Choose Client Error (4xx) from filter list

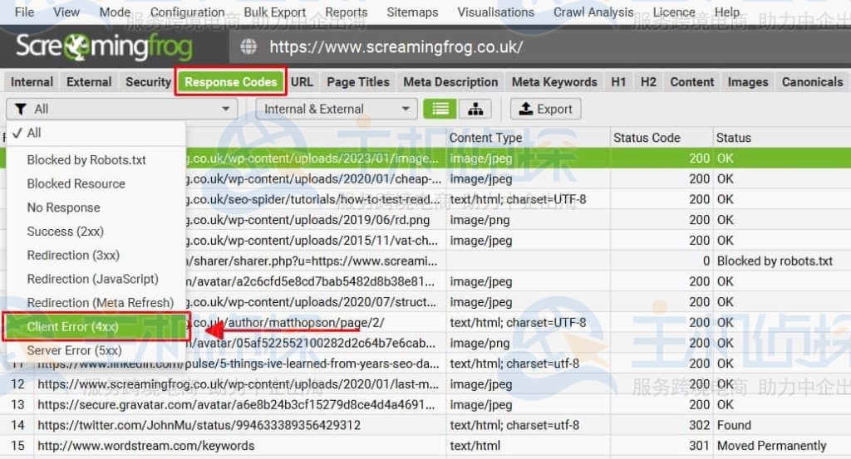coord(72,327)
